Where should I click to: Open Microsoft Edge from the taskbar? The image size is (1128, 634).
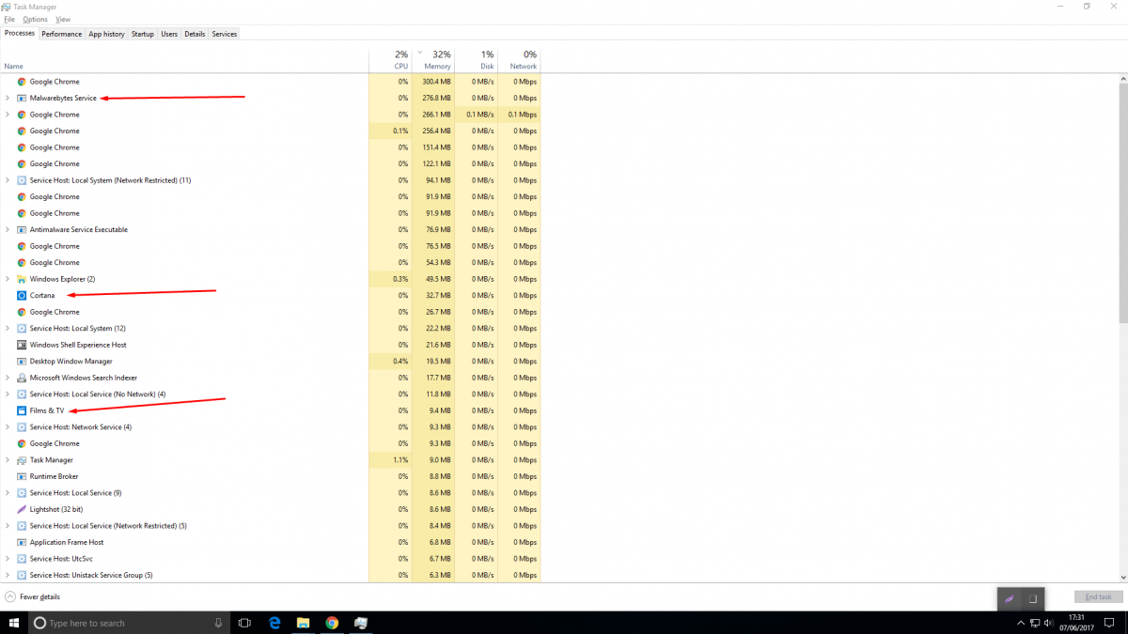274,623
